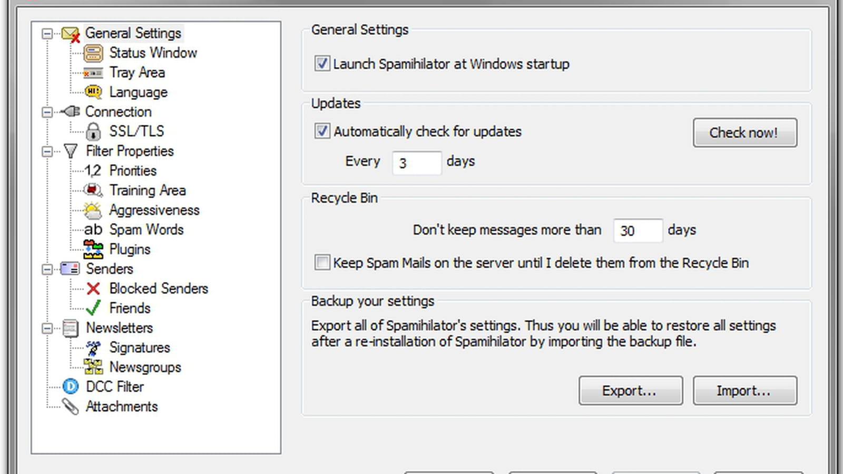
Task: Click the Tray Area icon
Action: (93, 73)
